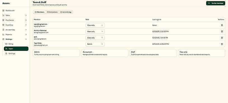The height and width of the screenshot is (103, 228).
Task: Click the email asikngital@gmail.com
Action: click(x=41, y=32)
